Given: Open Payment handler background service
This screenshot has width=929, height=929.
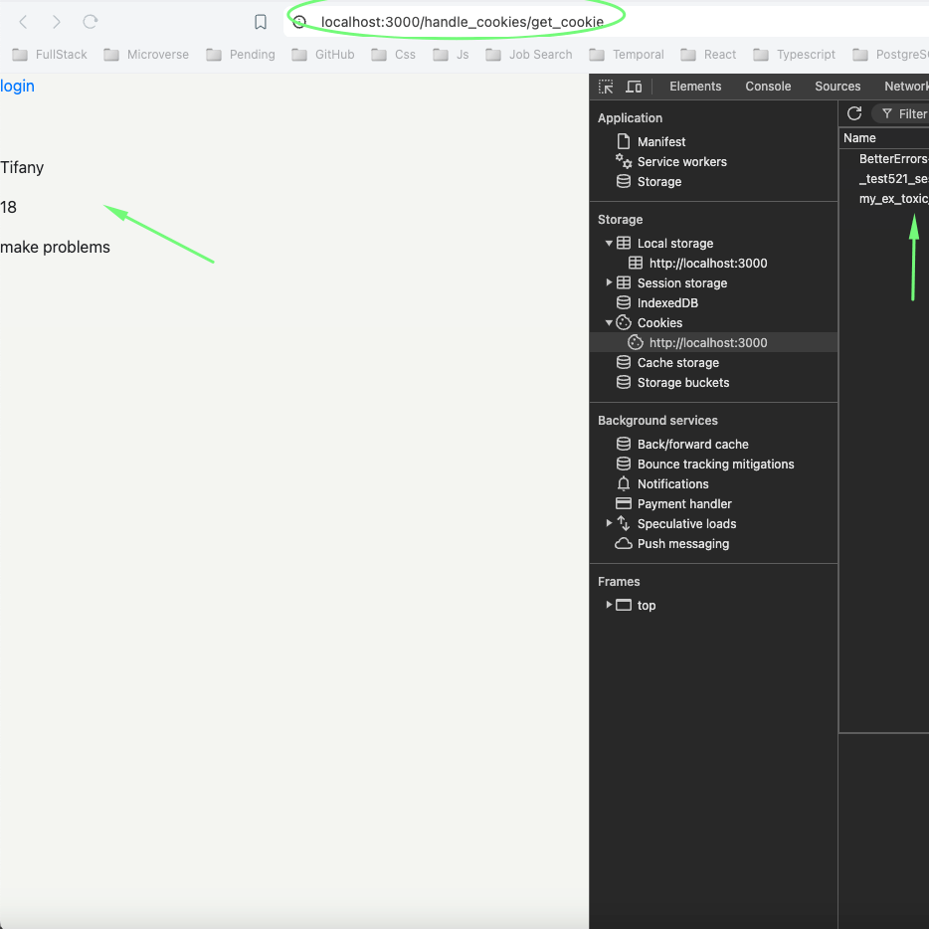Looking at the screenshot, I should point(684,504).
